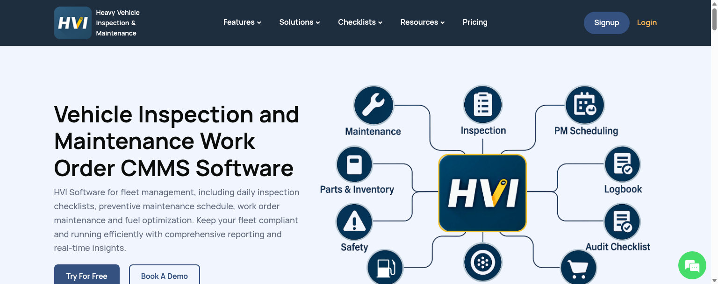Click the Login link
Viewport: 718px width, 284px height.
point(647,22)
